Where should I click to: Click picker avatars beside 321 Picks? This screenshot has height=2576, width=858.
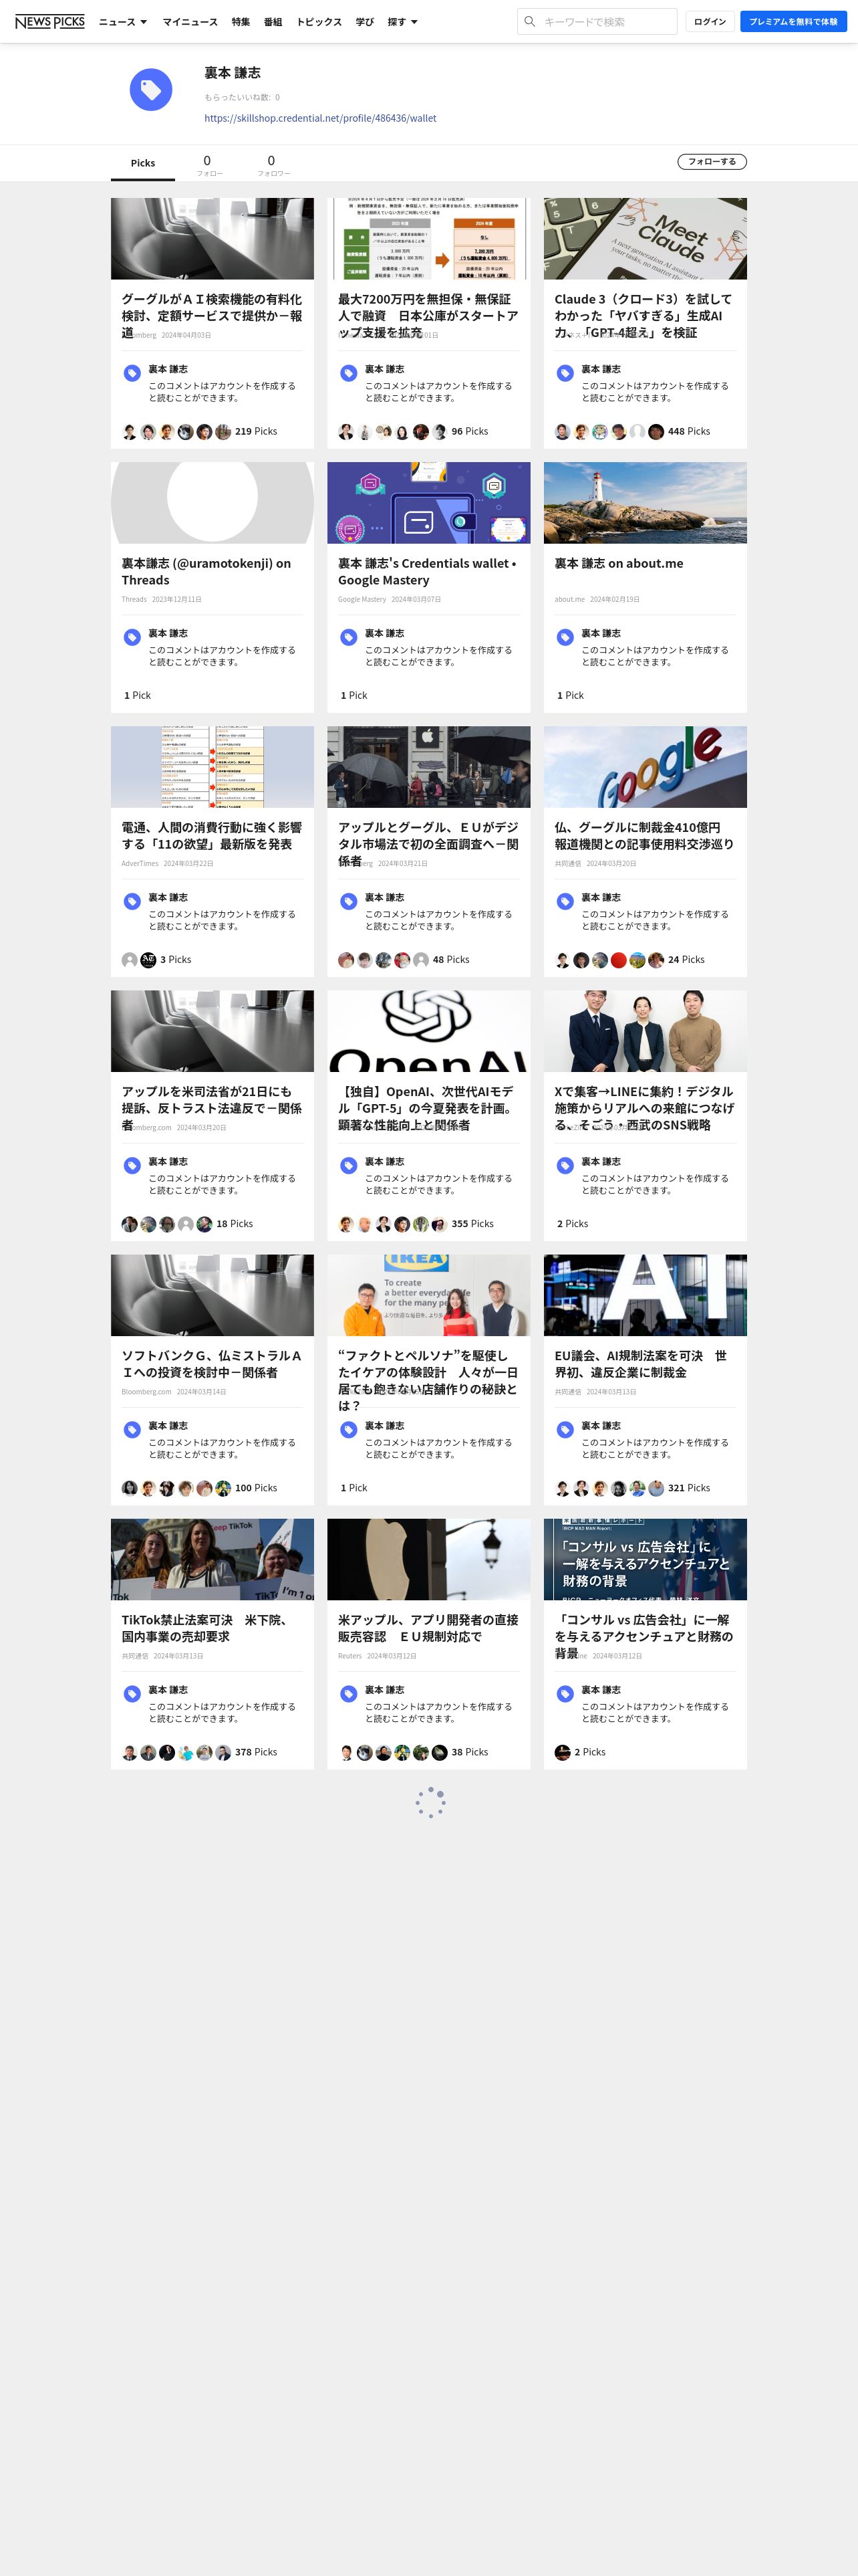(x=609, y=1488)
